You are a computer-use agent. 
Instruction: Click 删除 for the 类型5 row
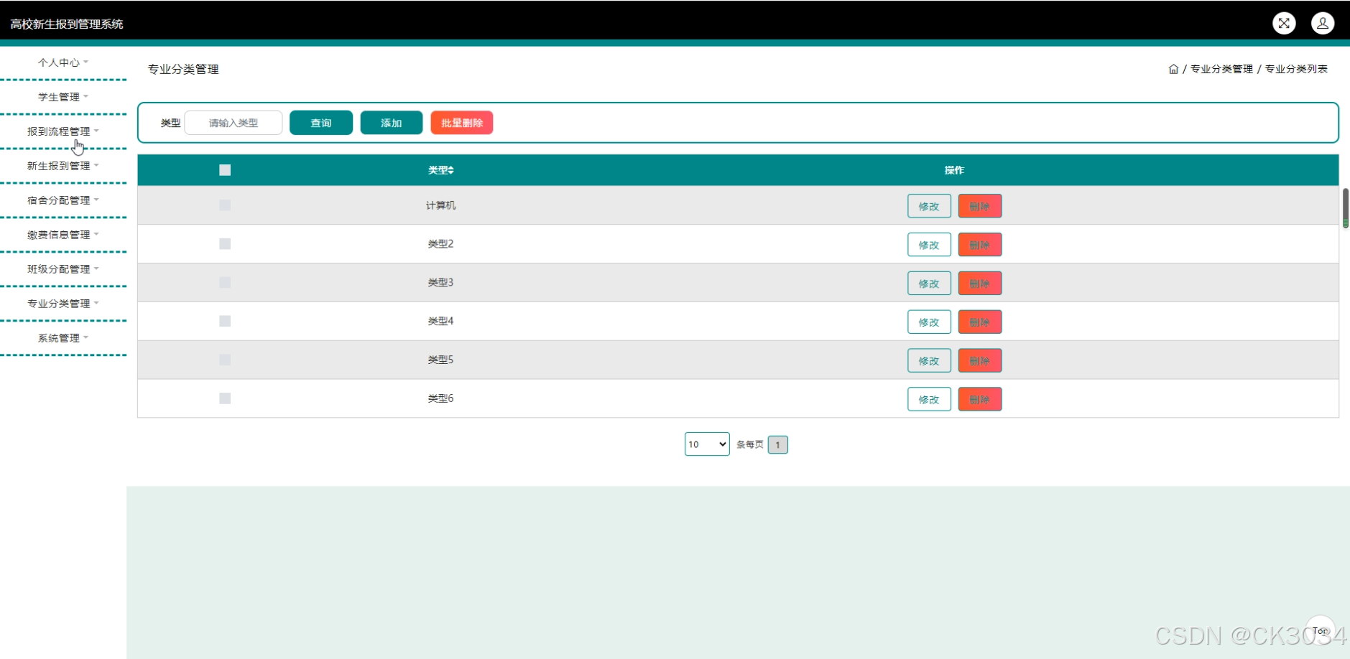point(980,361)
